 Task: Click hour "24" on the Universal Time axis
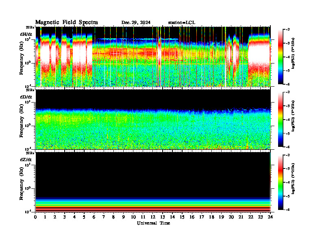click(270, 217)
